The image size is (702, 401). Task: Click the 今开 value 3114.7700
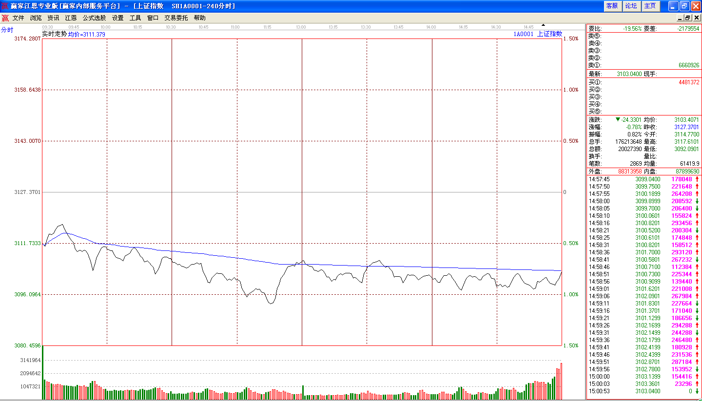click(686, 134)
